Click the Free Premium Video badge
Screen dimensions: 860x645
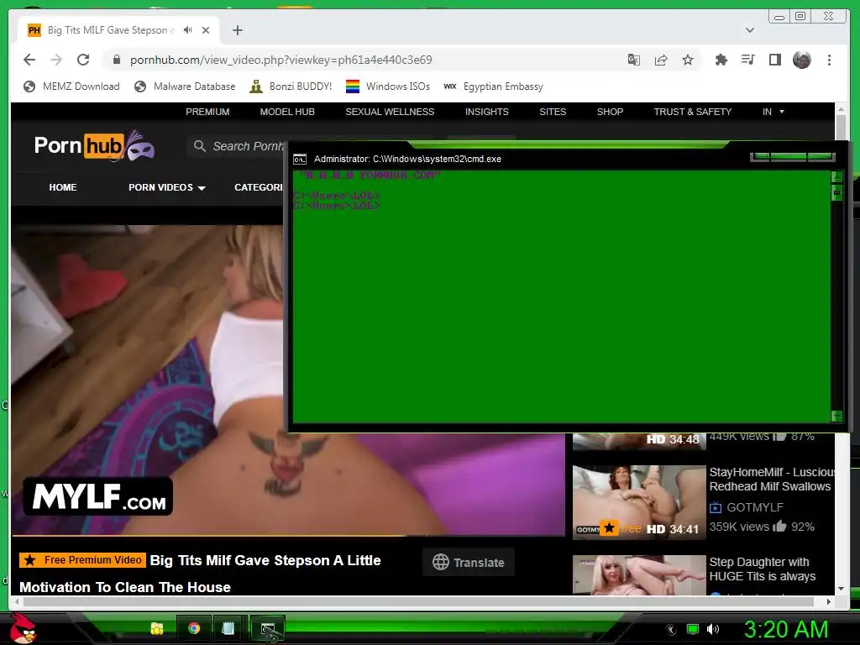pyautogui.click(x=83, y=560)
